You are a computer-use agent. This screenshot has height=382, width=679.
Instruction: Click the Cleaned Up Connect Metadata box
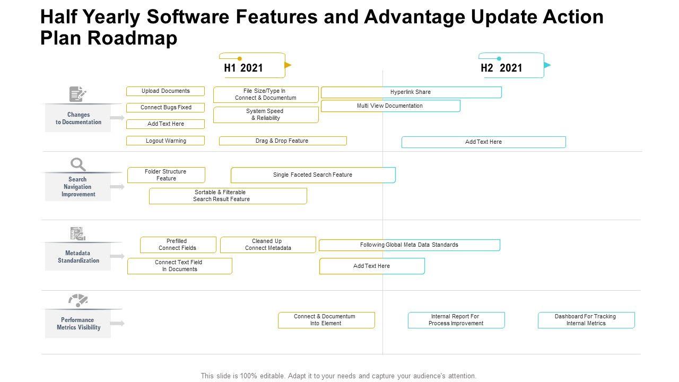click(268, 245)
